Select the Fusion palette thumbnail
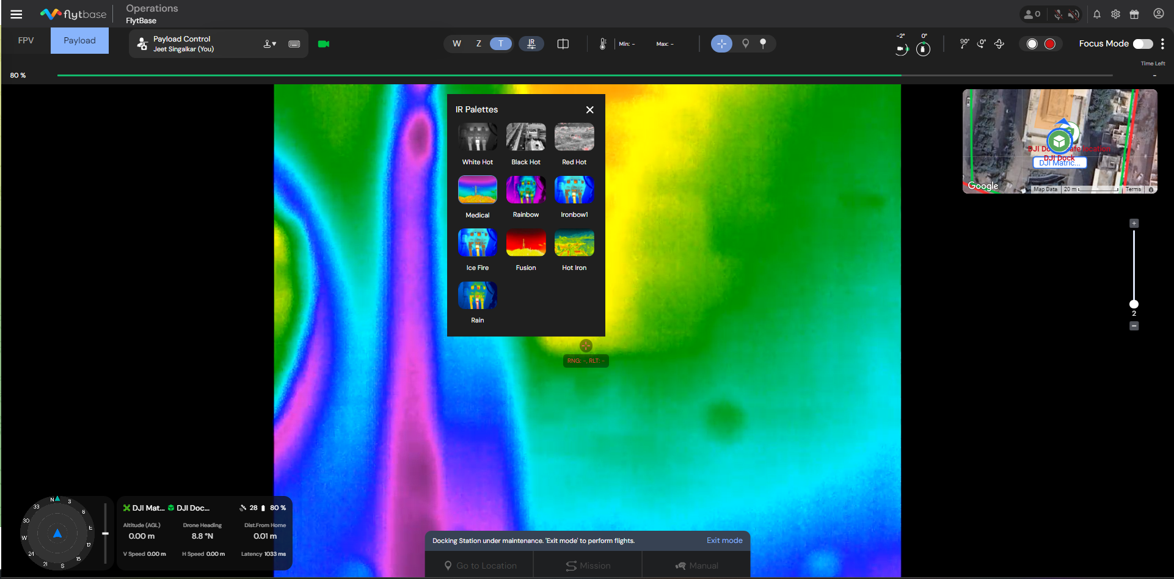Viewport: 1174px width, 579px height. 526,243
